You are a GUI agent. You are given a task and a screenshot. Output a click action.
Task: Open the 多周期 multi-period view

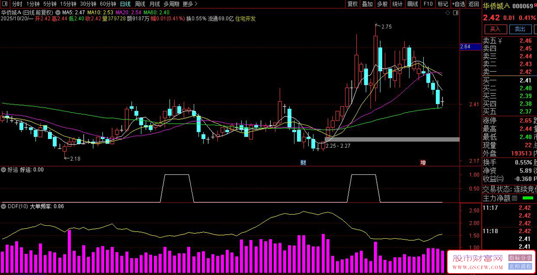tap(171, 4)
